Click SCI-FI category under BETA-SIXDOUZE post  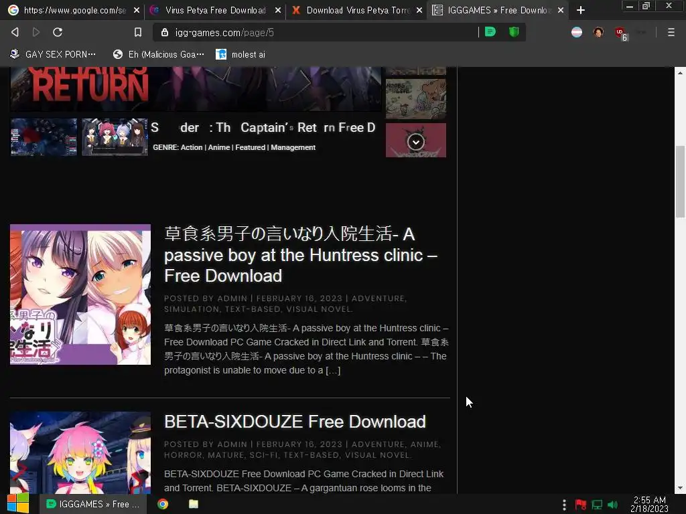(264, 455)
